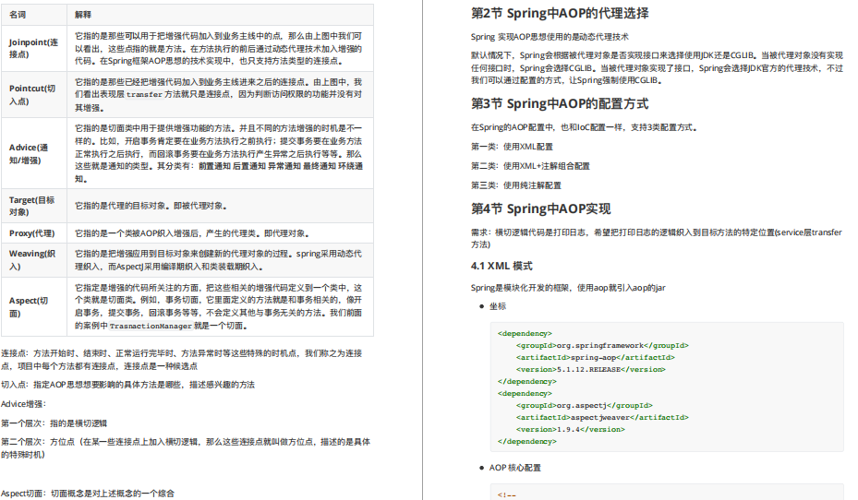This screenshot has width=858, height=500.
Task: Select the 'Joinpoint(连接点)' term cell
Action: 34,48
